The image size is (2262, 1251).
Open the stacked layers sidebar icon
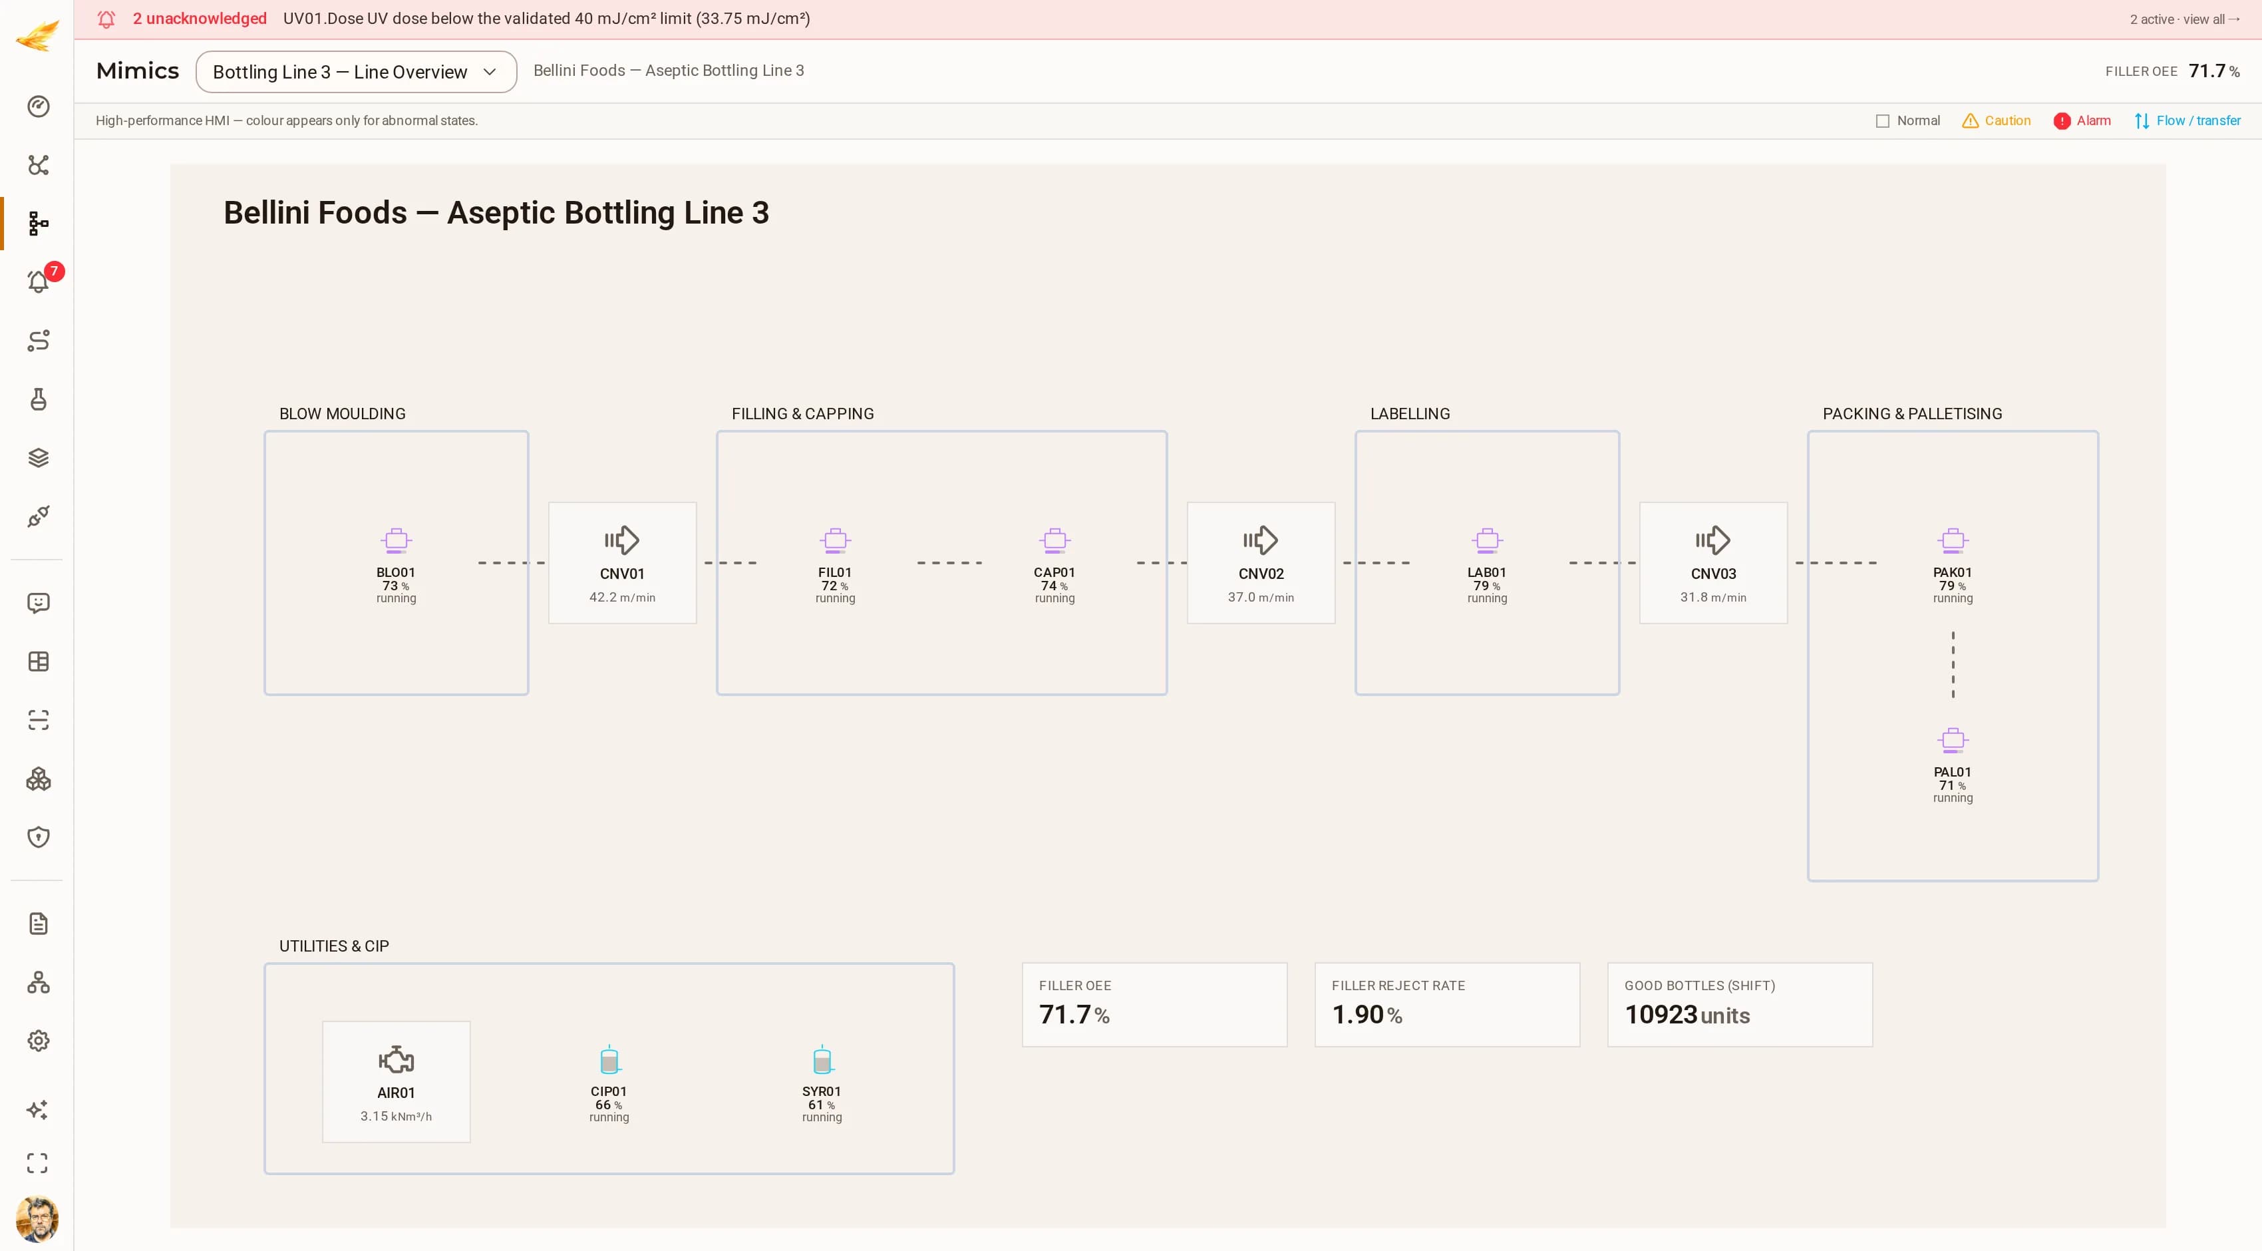(38, 458)
